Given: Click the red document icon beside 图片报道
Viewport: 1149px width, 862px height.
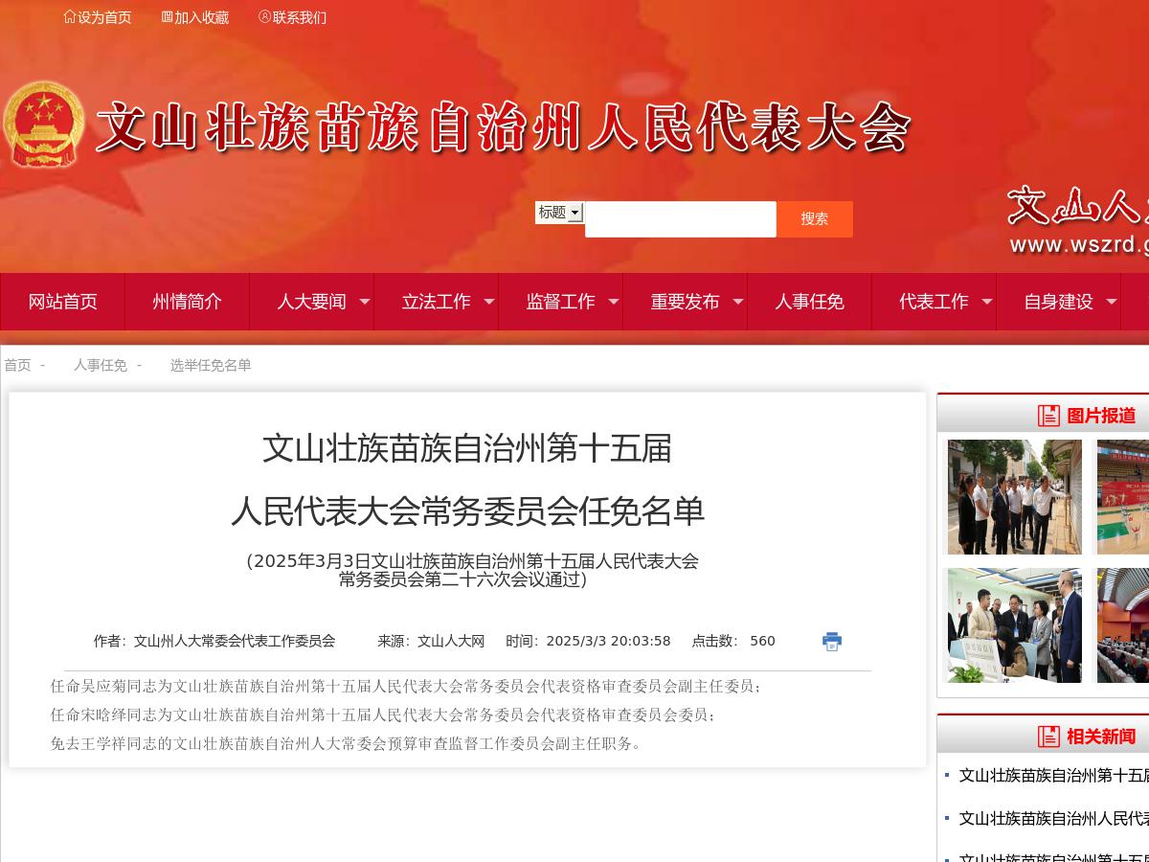Looking at the screenshot, I should 1048,416.
